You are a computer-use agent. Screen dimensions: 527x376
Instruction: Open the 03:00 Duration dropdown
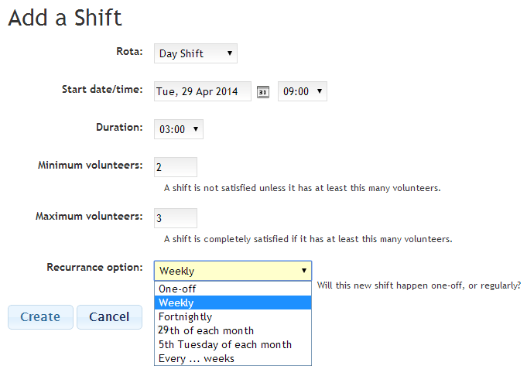click(x=179, y=129)
